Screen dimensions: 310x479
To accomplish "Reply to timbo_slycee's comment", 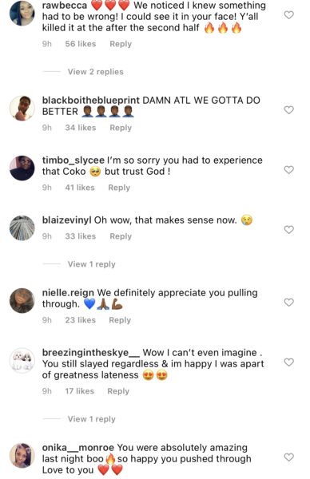I will 119,188.
